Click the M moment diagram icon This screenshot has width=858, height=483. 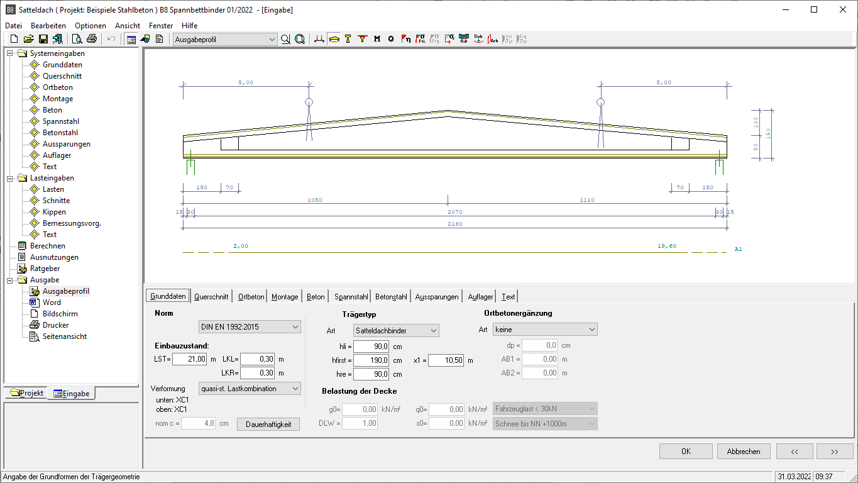pos(377,39)
